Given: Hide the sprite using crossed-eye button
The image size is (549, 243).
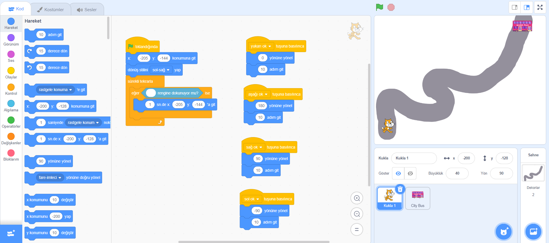Looking at the screenshot, I should point(410,173).
